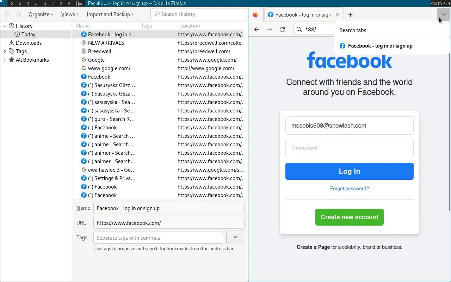Click the browser address bar
Screen dimensions: 451x282
(x=314, y=29)
